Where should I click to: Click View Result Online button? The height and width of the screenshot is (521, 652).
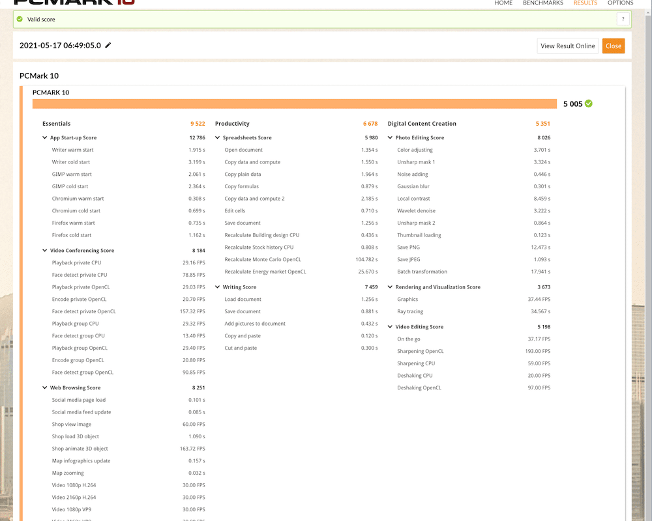[568, 46]
